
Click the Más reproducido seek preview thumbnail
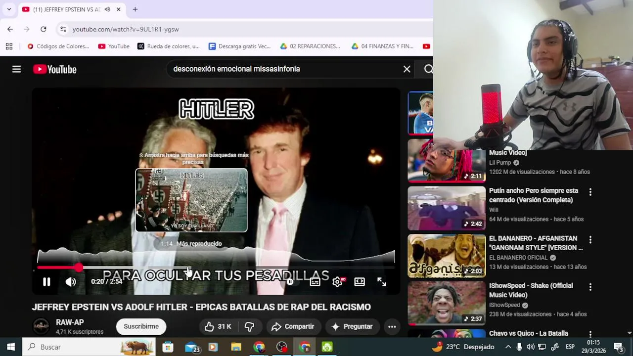click(191, 200)
